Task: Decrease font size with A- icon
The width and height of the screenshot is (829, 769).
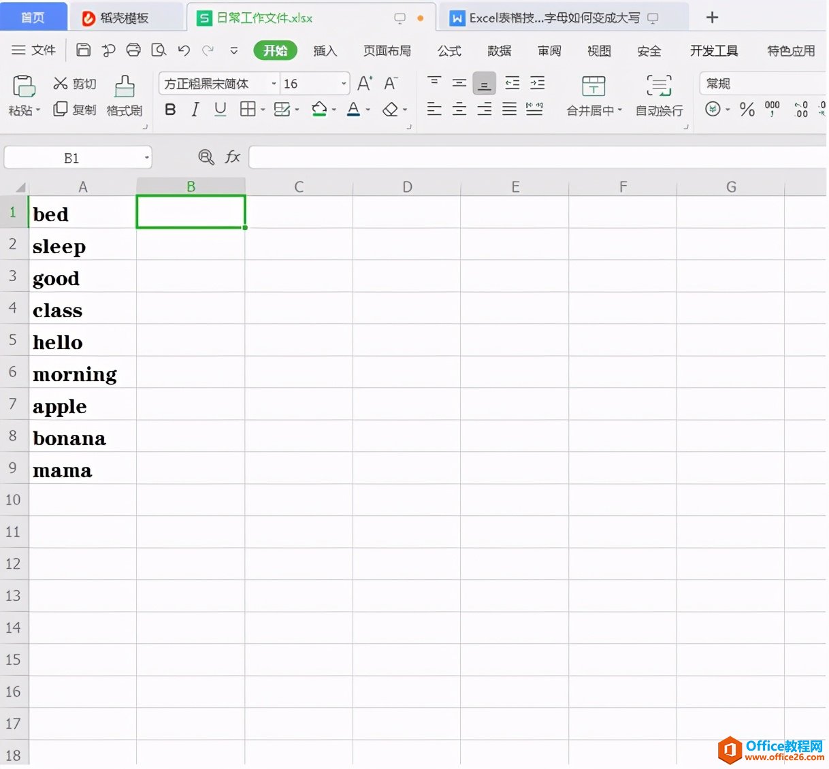Action: pyautogui.click(x=391, y=84)
